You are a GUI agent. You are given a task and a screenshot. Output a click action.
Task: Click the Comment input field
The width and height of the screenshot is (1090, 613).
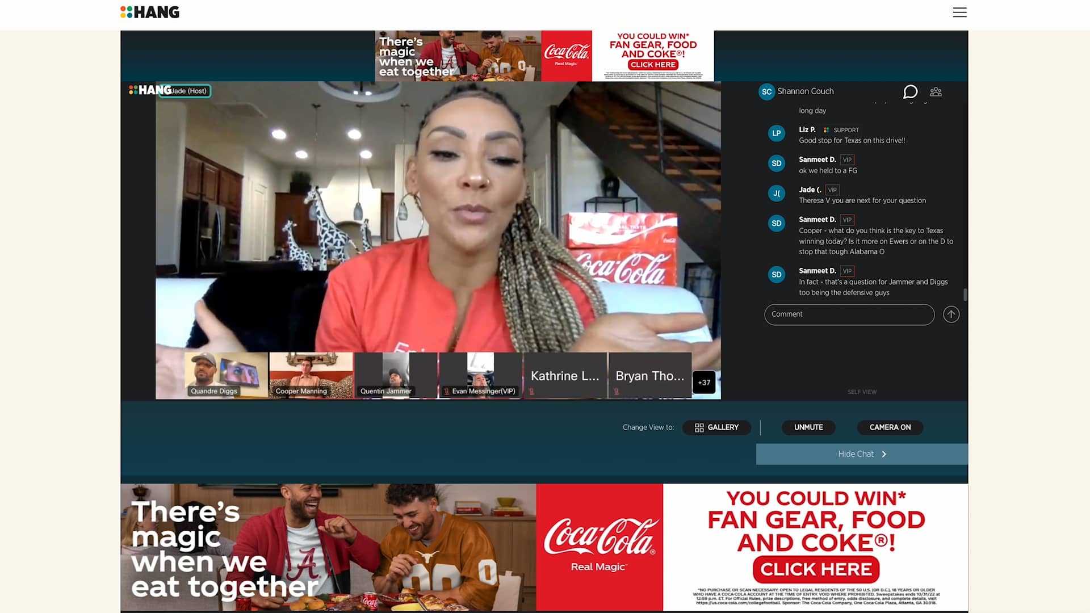point(849,314)
